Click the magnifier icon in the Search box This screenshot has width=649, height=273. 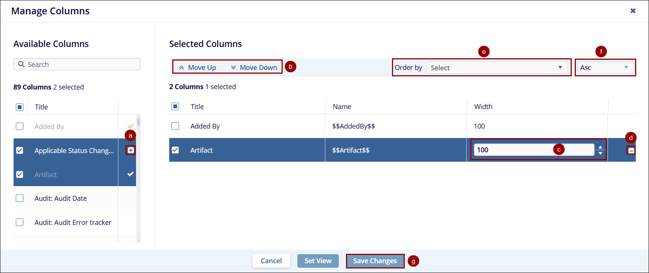click(21, 64)
